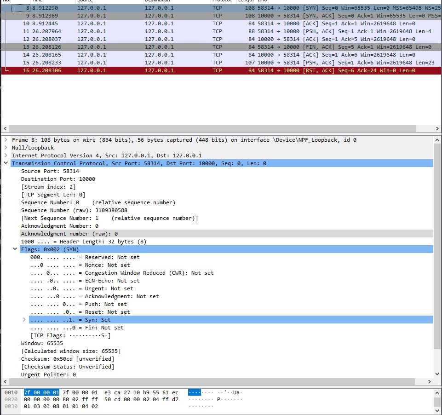The height and width of the screenshot is (415, 442).
Task: Click packet details vertical scrollbar up arrow
Action: (437, 140)
